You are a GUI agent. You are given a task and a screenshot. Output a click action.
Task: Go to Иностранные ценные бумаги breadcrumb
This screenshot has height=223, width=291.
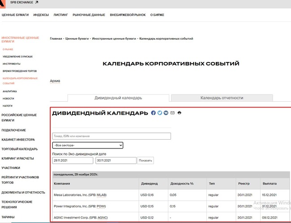click(114, 39)
